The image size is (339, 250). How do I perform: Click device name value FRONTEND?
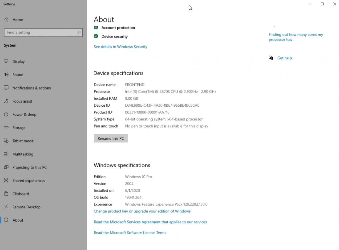135,85
